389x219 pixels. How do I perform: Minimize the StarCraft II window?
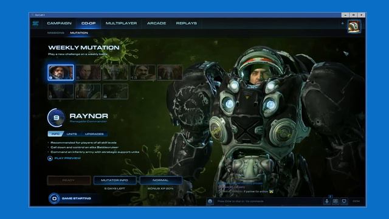coord(345,15)
